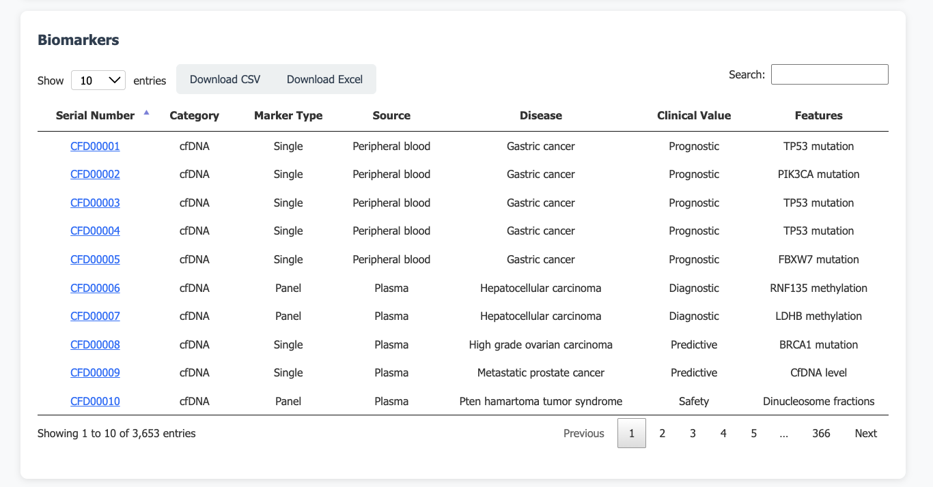Select the Dinucleosome fractions cell
Screen dimensions: 933x487
point(819,401)
